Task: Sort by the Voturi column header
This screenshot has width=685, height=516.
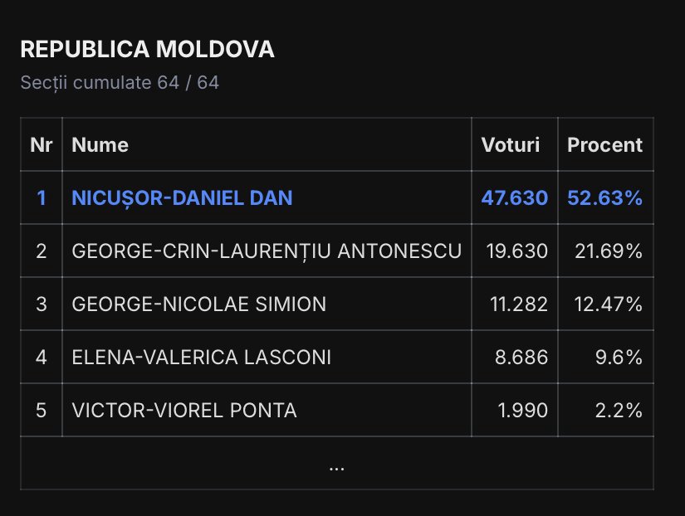Action: coord(511,145)
